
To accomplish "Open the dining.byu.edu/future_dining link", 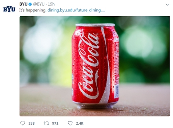I will (x=76, y=10).
